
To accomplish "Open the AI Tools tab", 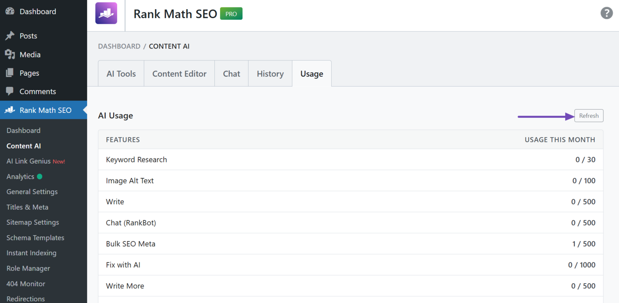I will [121, 74].
